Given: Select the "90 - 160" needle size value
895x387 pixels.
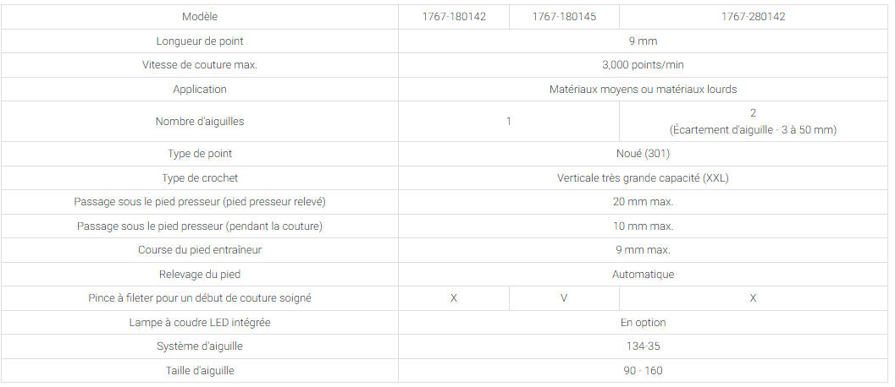Looking at the screenshot, I should (643, 371).
